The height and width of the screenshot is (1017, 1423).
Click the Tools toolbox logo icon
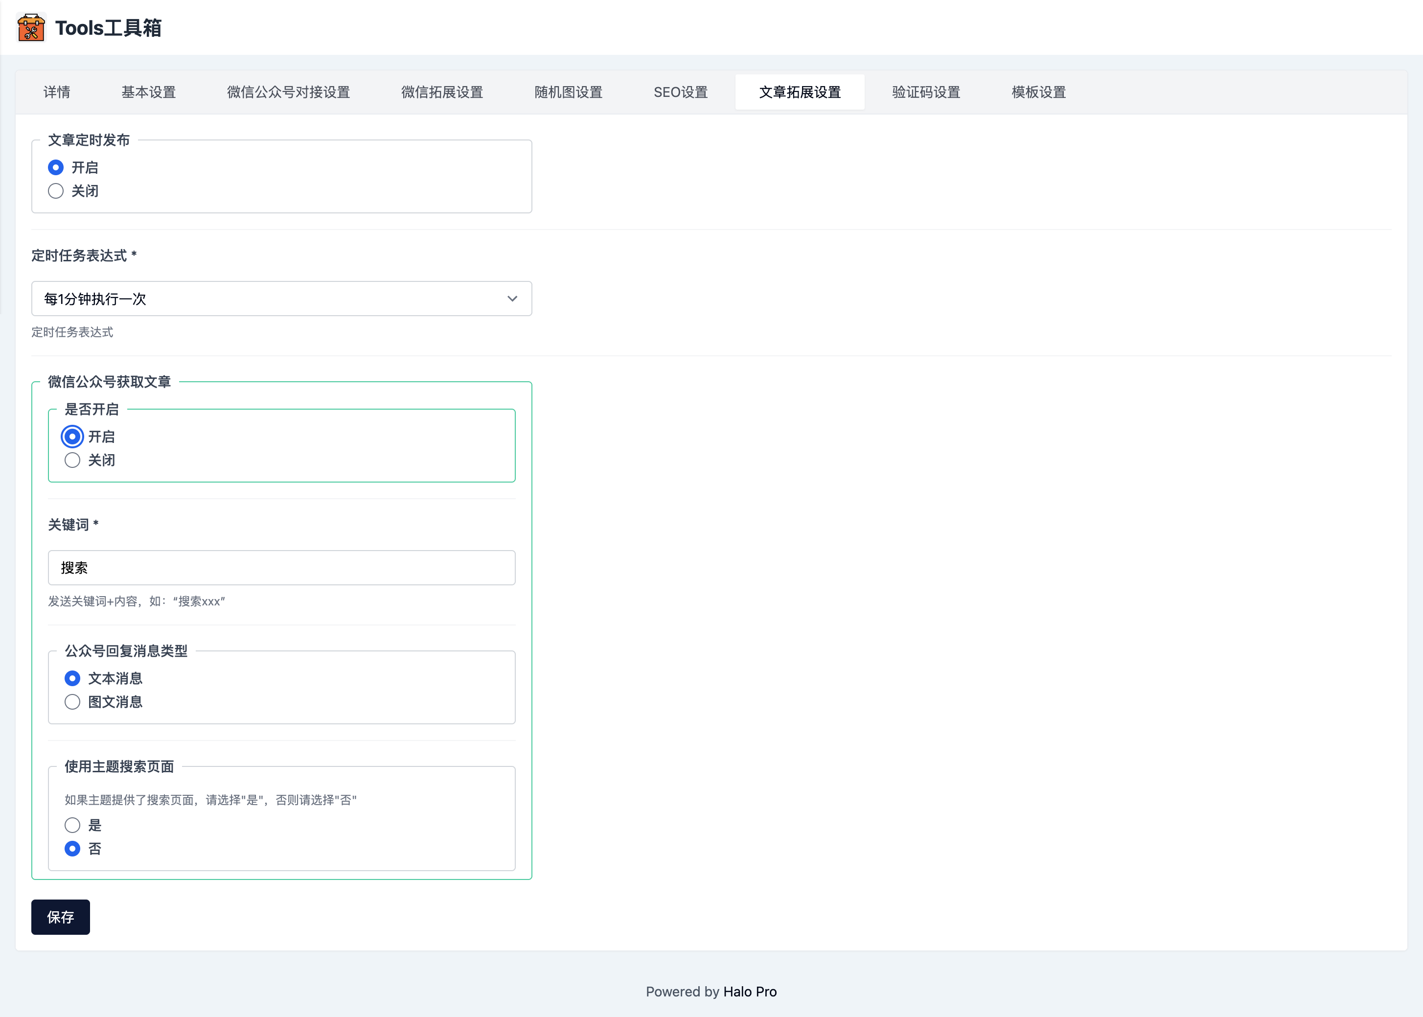pos(31,27)
